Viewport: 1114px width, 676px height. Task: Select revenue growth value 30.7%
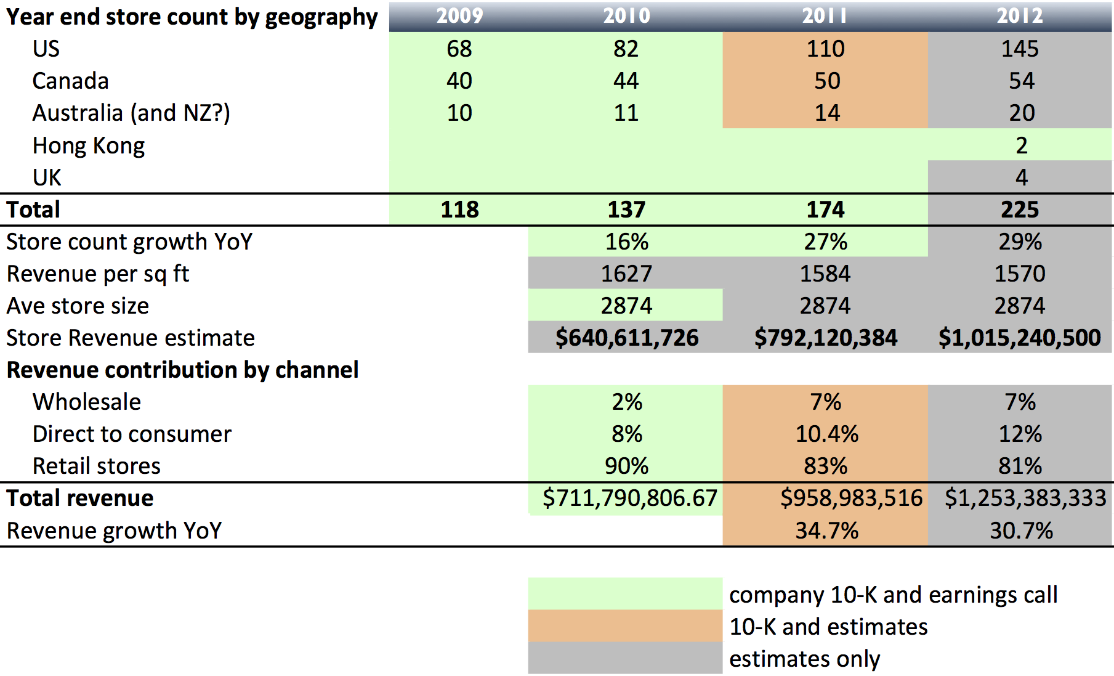point(1022,531)
